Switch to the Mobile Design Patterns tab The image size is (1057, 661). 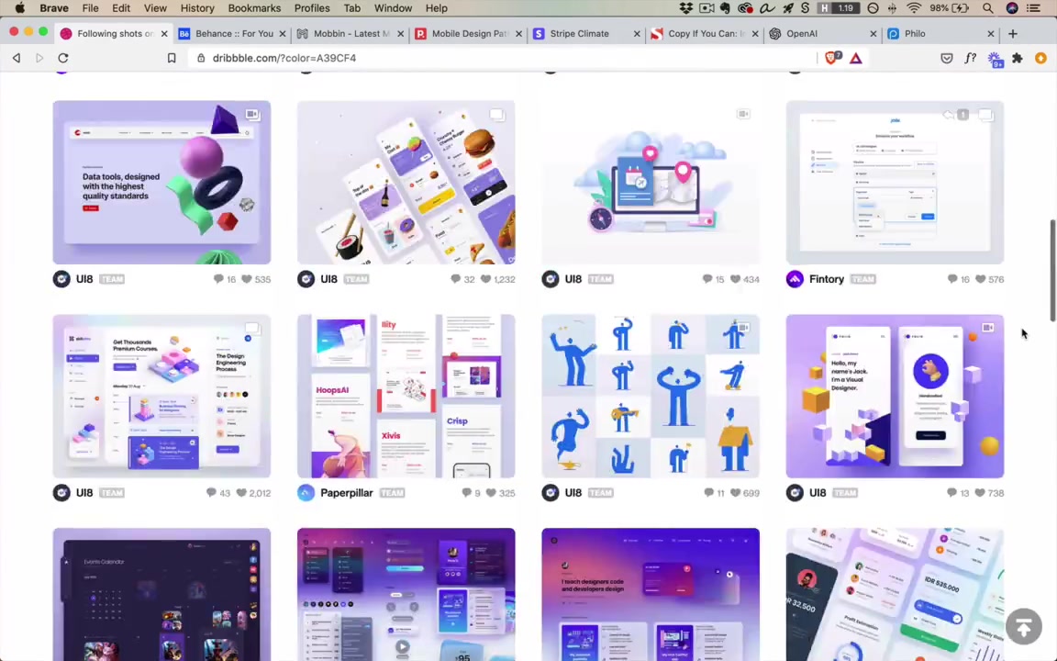pyautogui.click(x=468, y=34)
